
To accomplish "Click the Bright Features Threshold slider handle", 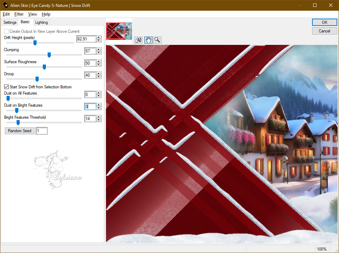I will (18, 123).
